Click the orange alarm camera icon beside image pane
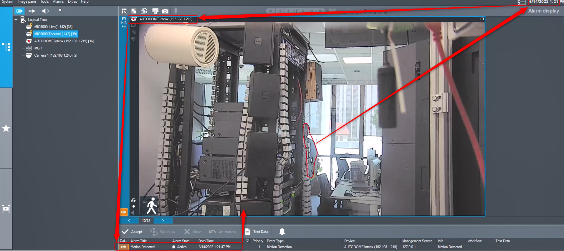564x251 pixels. [124, 212]
